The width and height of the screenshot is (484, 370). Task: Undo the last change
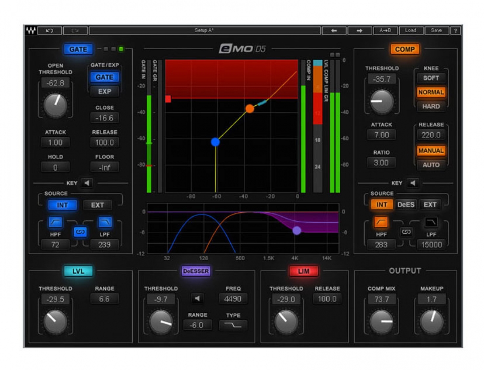[50, 31]
